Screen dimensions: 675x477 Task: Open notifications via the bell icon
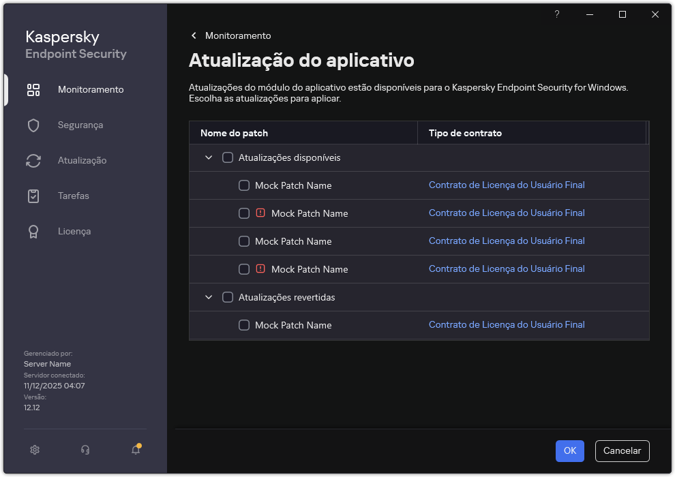point(134,450)
